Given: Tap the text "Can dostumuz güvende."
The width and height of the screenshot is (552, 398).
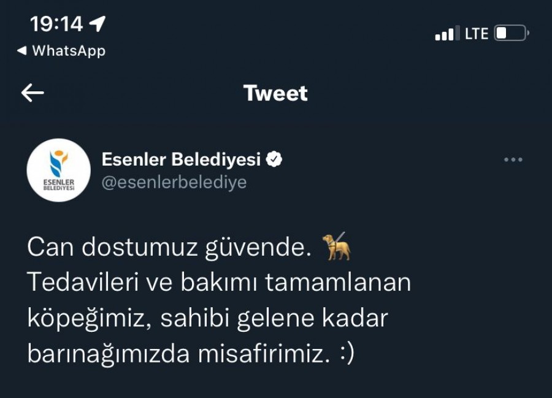Looking at the screenshot, I should (166, 247).
